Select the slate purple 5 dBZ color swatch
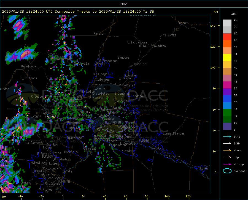This screenshot has width=248, height=200. pos(227,126)
